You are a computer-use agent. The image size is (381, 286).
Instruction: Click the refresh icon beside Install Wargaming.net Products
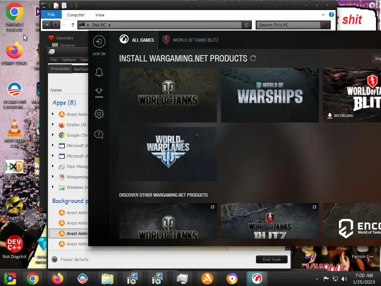(253, 58)
